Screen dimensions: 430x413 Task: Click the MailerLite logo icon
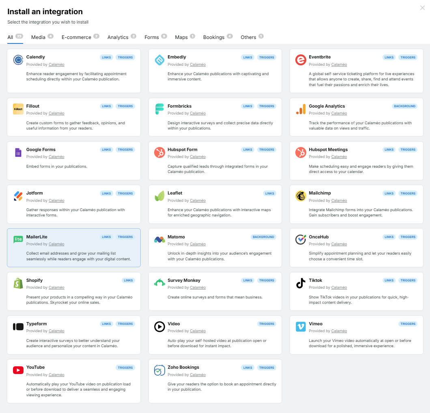[x=18, y=240]
